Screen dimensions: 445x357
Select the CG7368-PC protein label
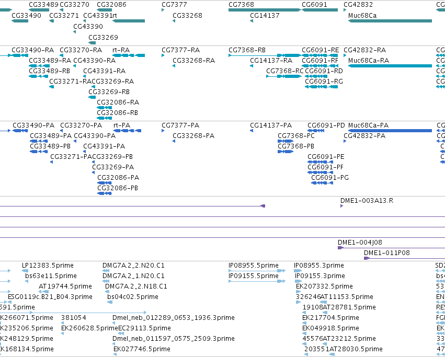tap(296, 136)
